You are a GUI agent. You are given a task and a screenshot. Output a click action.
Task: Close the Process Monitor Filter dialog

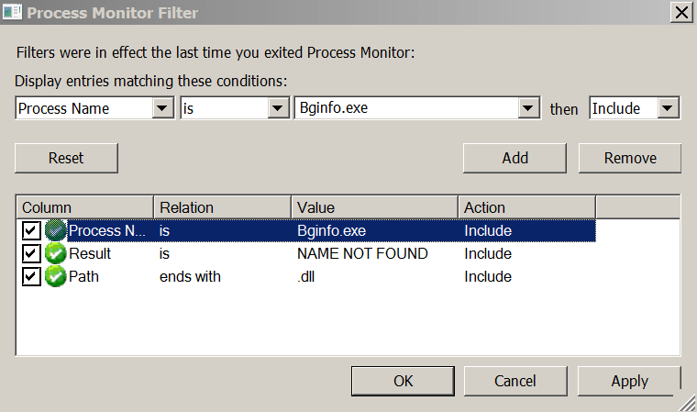tap(680, 13)
